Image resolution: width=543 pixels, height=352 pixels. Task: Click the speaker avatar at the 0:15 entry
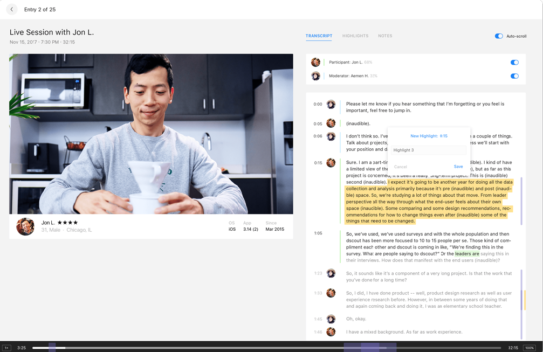331,163
